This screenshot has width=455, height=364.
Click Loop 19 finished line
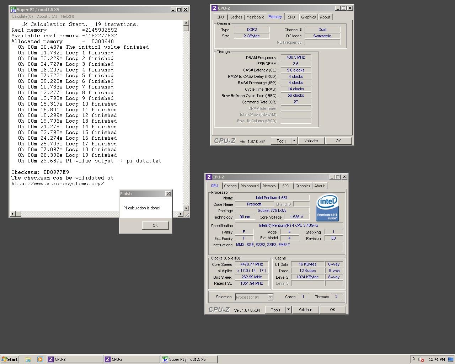point(68,155)
